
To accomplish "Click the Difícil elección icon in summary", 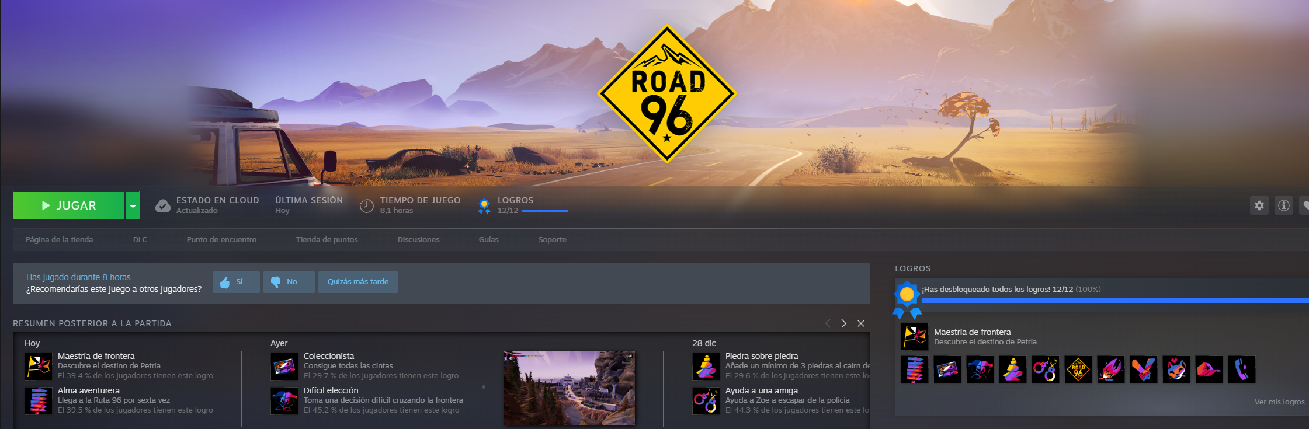I will [284, 401].
